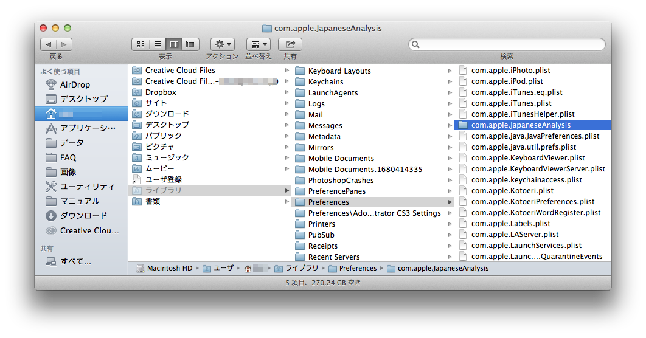Open the 画像 sidebar folder
The height and width of the screenshot is (338, 646).
(81, 172)
